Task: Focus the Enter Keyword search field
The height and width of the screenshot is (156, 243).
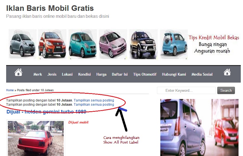Action: point(186,90)
